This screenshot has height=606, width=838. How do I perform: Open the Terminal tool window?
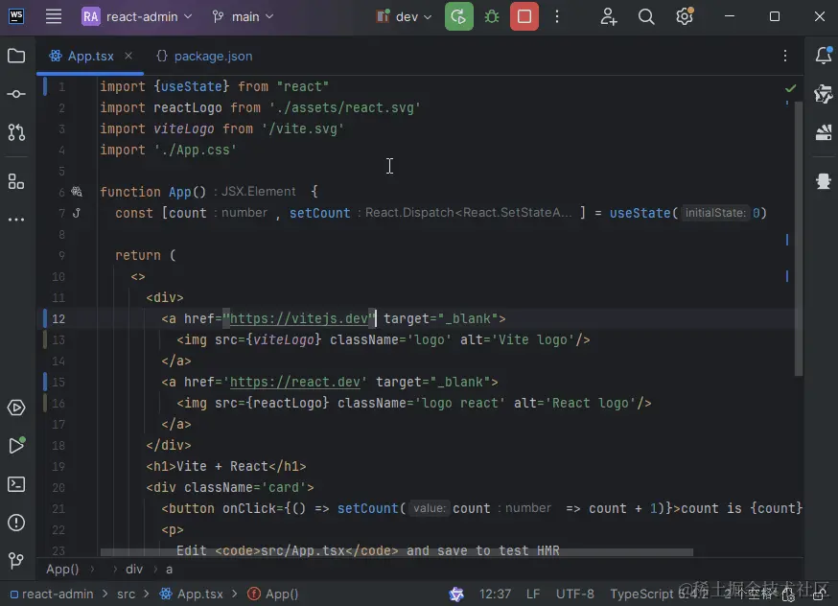tap(16, 484)
